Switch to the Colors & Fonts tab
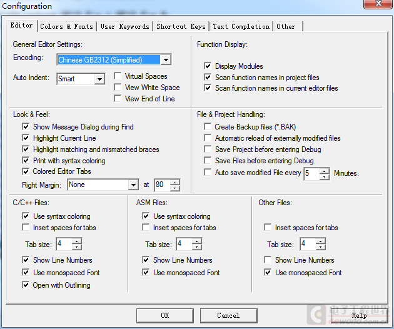 pos(66,26)
